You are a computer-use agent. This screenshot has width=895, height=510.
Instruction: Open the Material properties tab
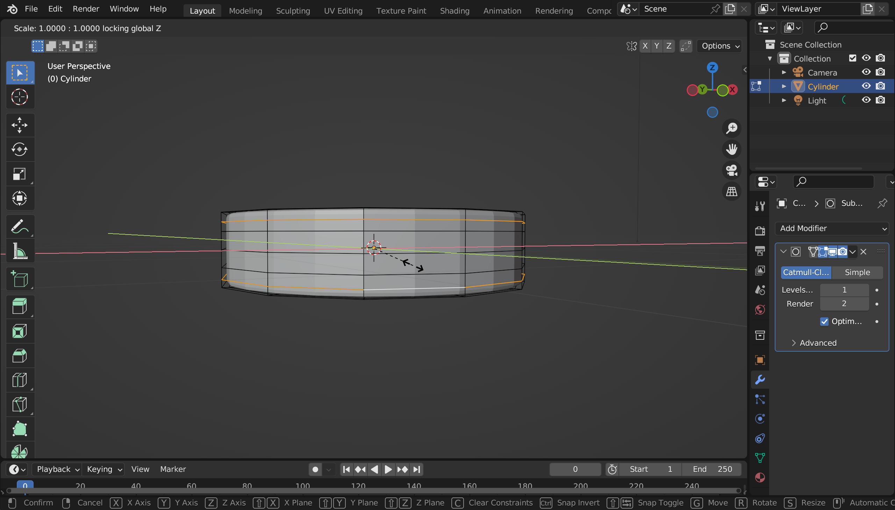tap(760, 478)
